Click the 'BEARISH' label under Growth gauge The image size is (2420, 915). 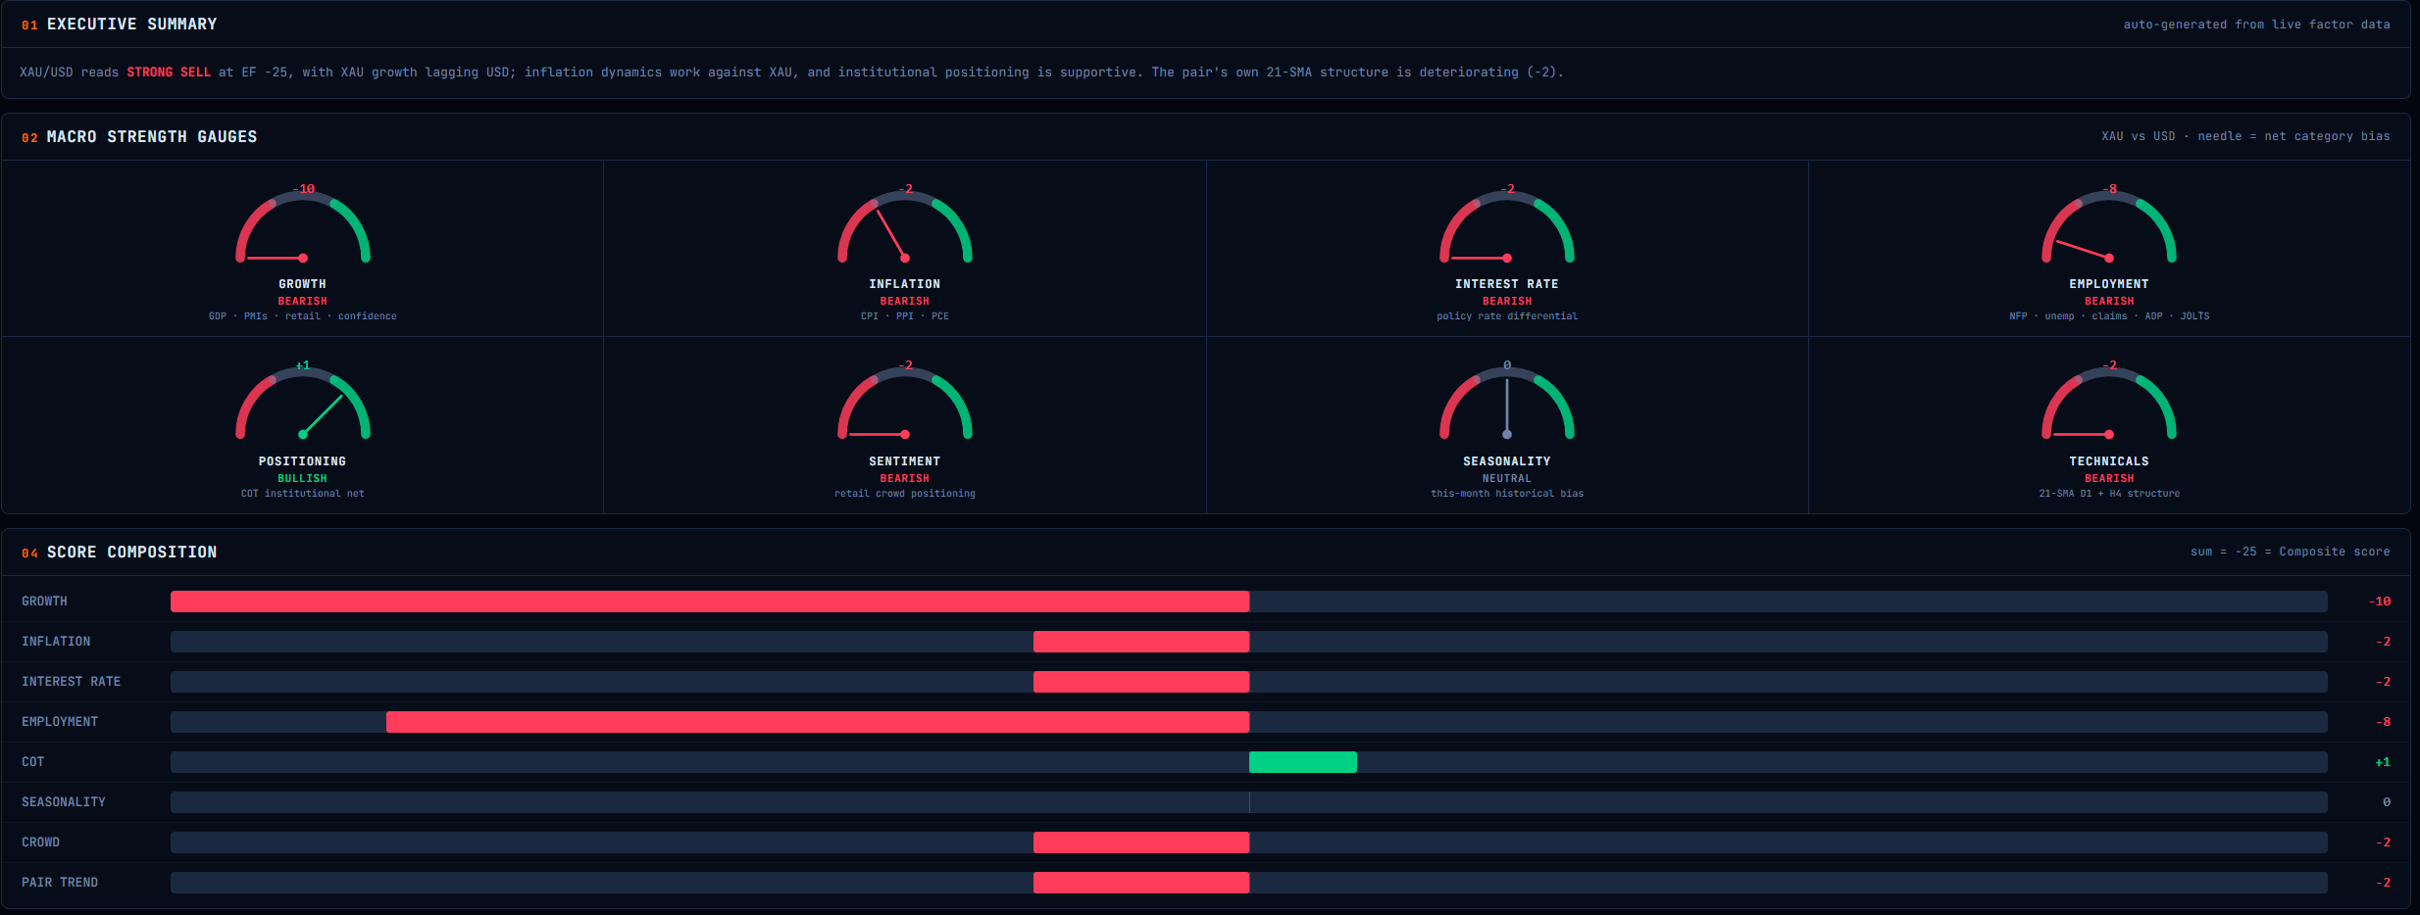point(303,302)
